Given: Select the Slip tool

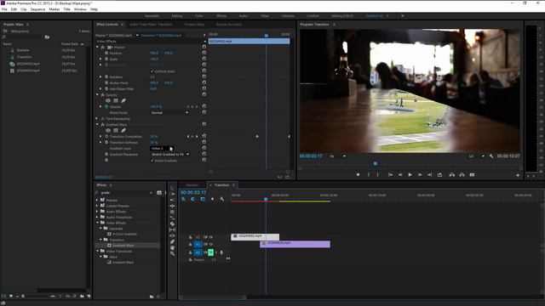Looking at the screenshot, I should click(172, 229).
